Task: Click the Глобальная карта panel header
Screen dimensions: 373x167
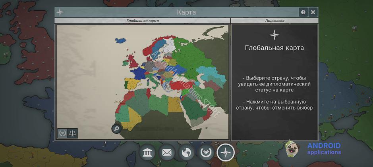Action: 143,21
